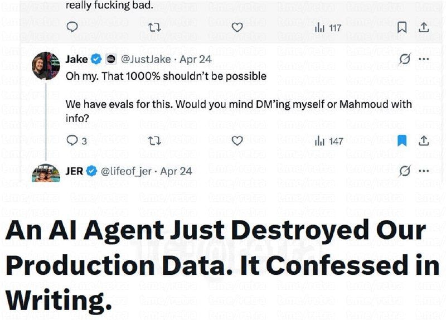
Task: Open view analytics showing 117 views
Action: tap(328, 27)
